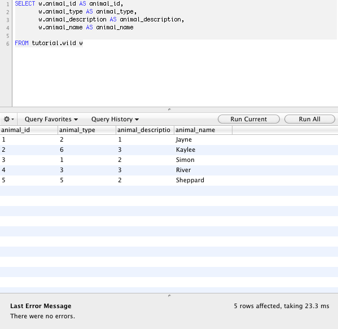Click the Run Current button

pyautogui.click(x=248, y=119)
